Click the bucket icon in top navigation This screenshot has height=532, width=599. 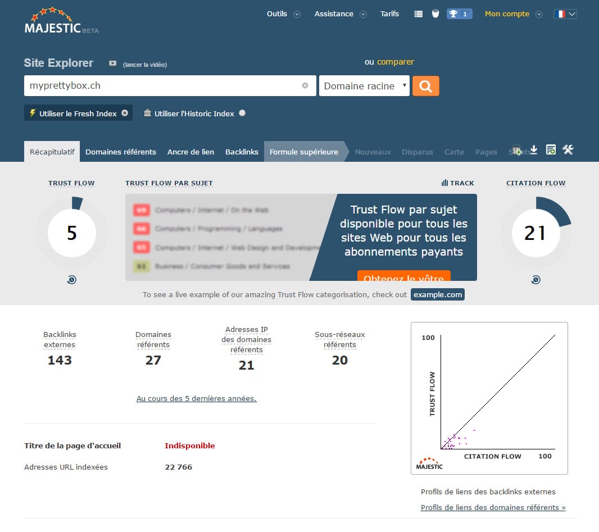click(x=435, y=14)
